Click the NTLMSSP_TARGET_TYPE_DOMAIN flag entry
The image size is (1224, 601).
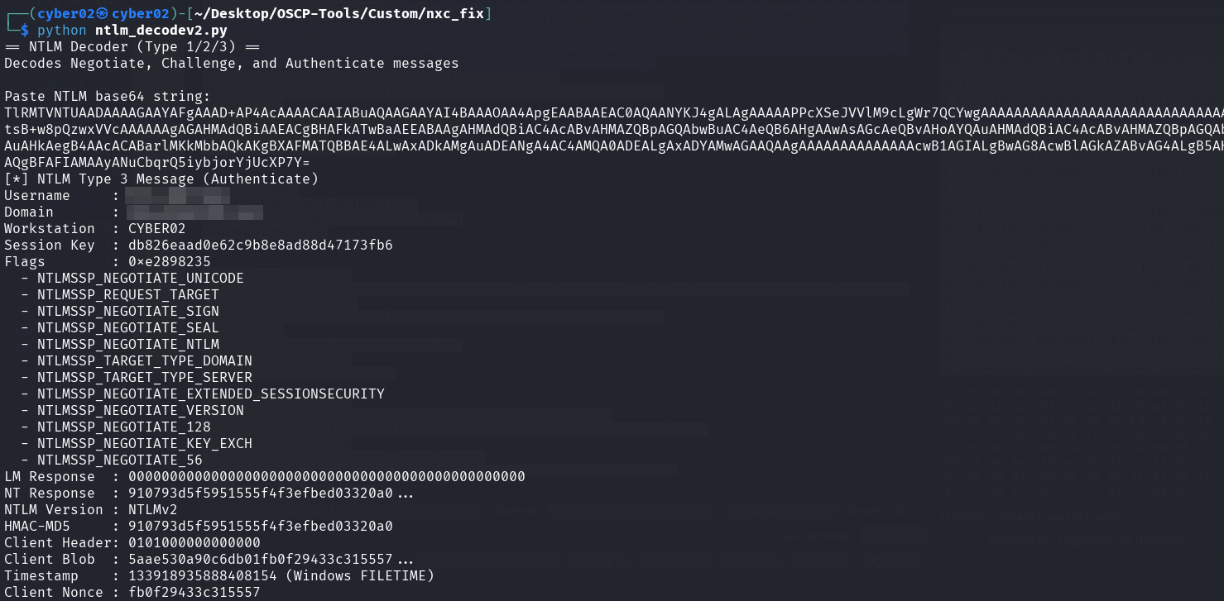[145, 360]
